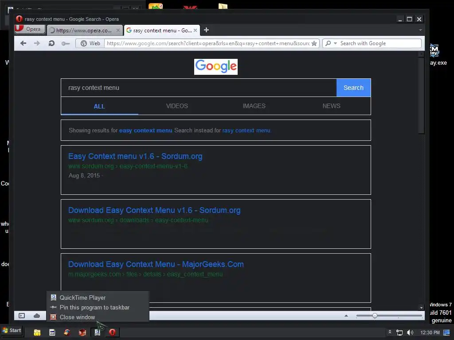Show hidden system tray icons
The height and width of the screenshot is (340, 454).
click(x=390, y=332)
